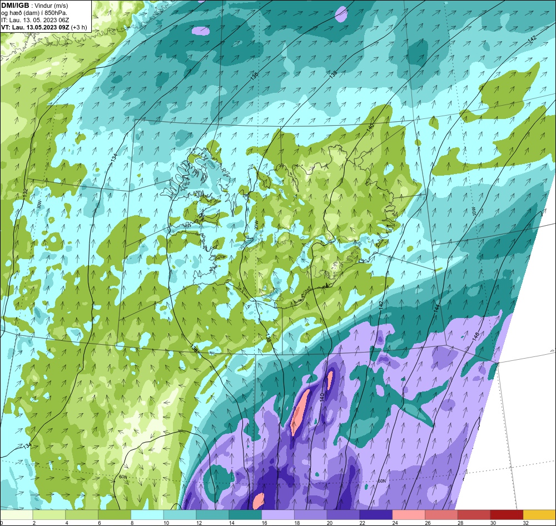Select the 'og hæð (dam) í 850hPa.' header line
This screenshot has width=556, height=526.
click(34, 13)
